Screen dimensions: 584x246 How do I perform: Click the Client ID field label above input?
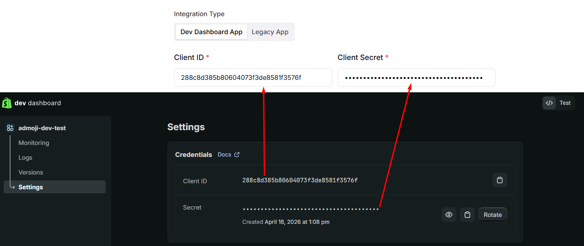point(192,57)
